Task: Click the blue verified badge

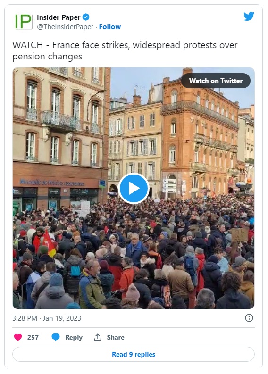Action: [x=86, y=17]
